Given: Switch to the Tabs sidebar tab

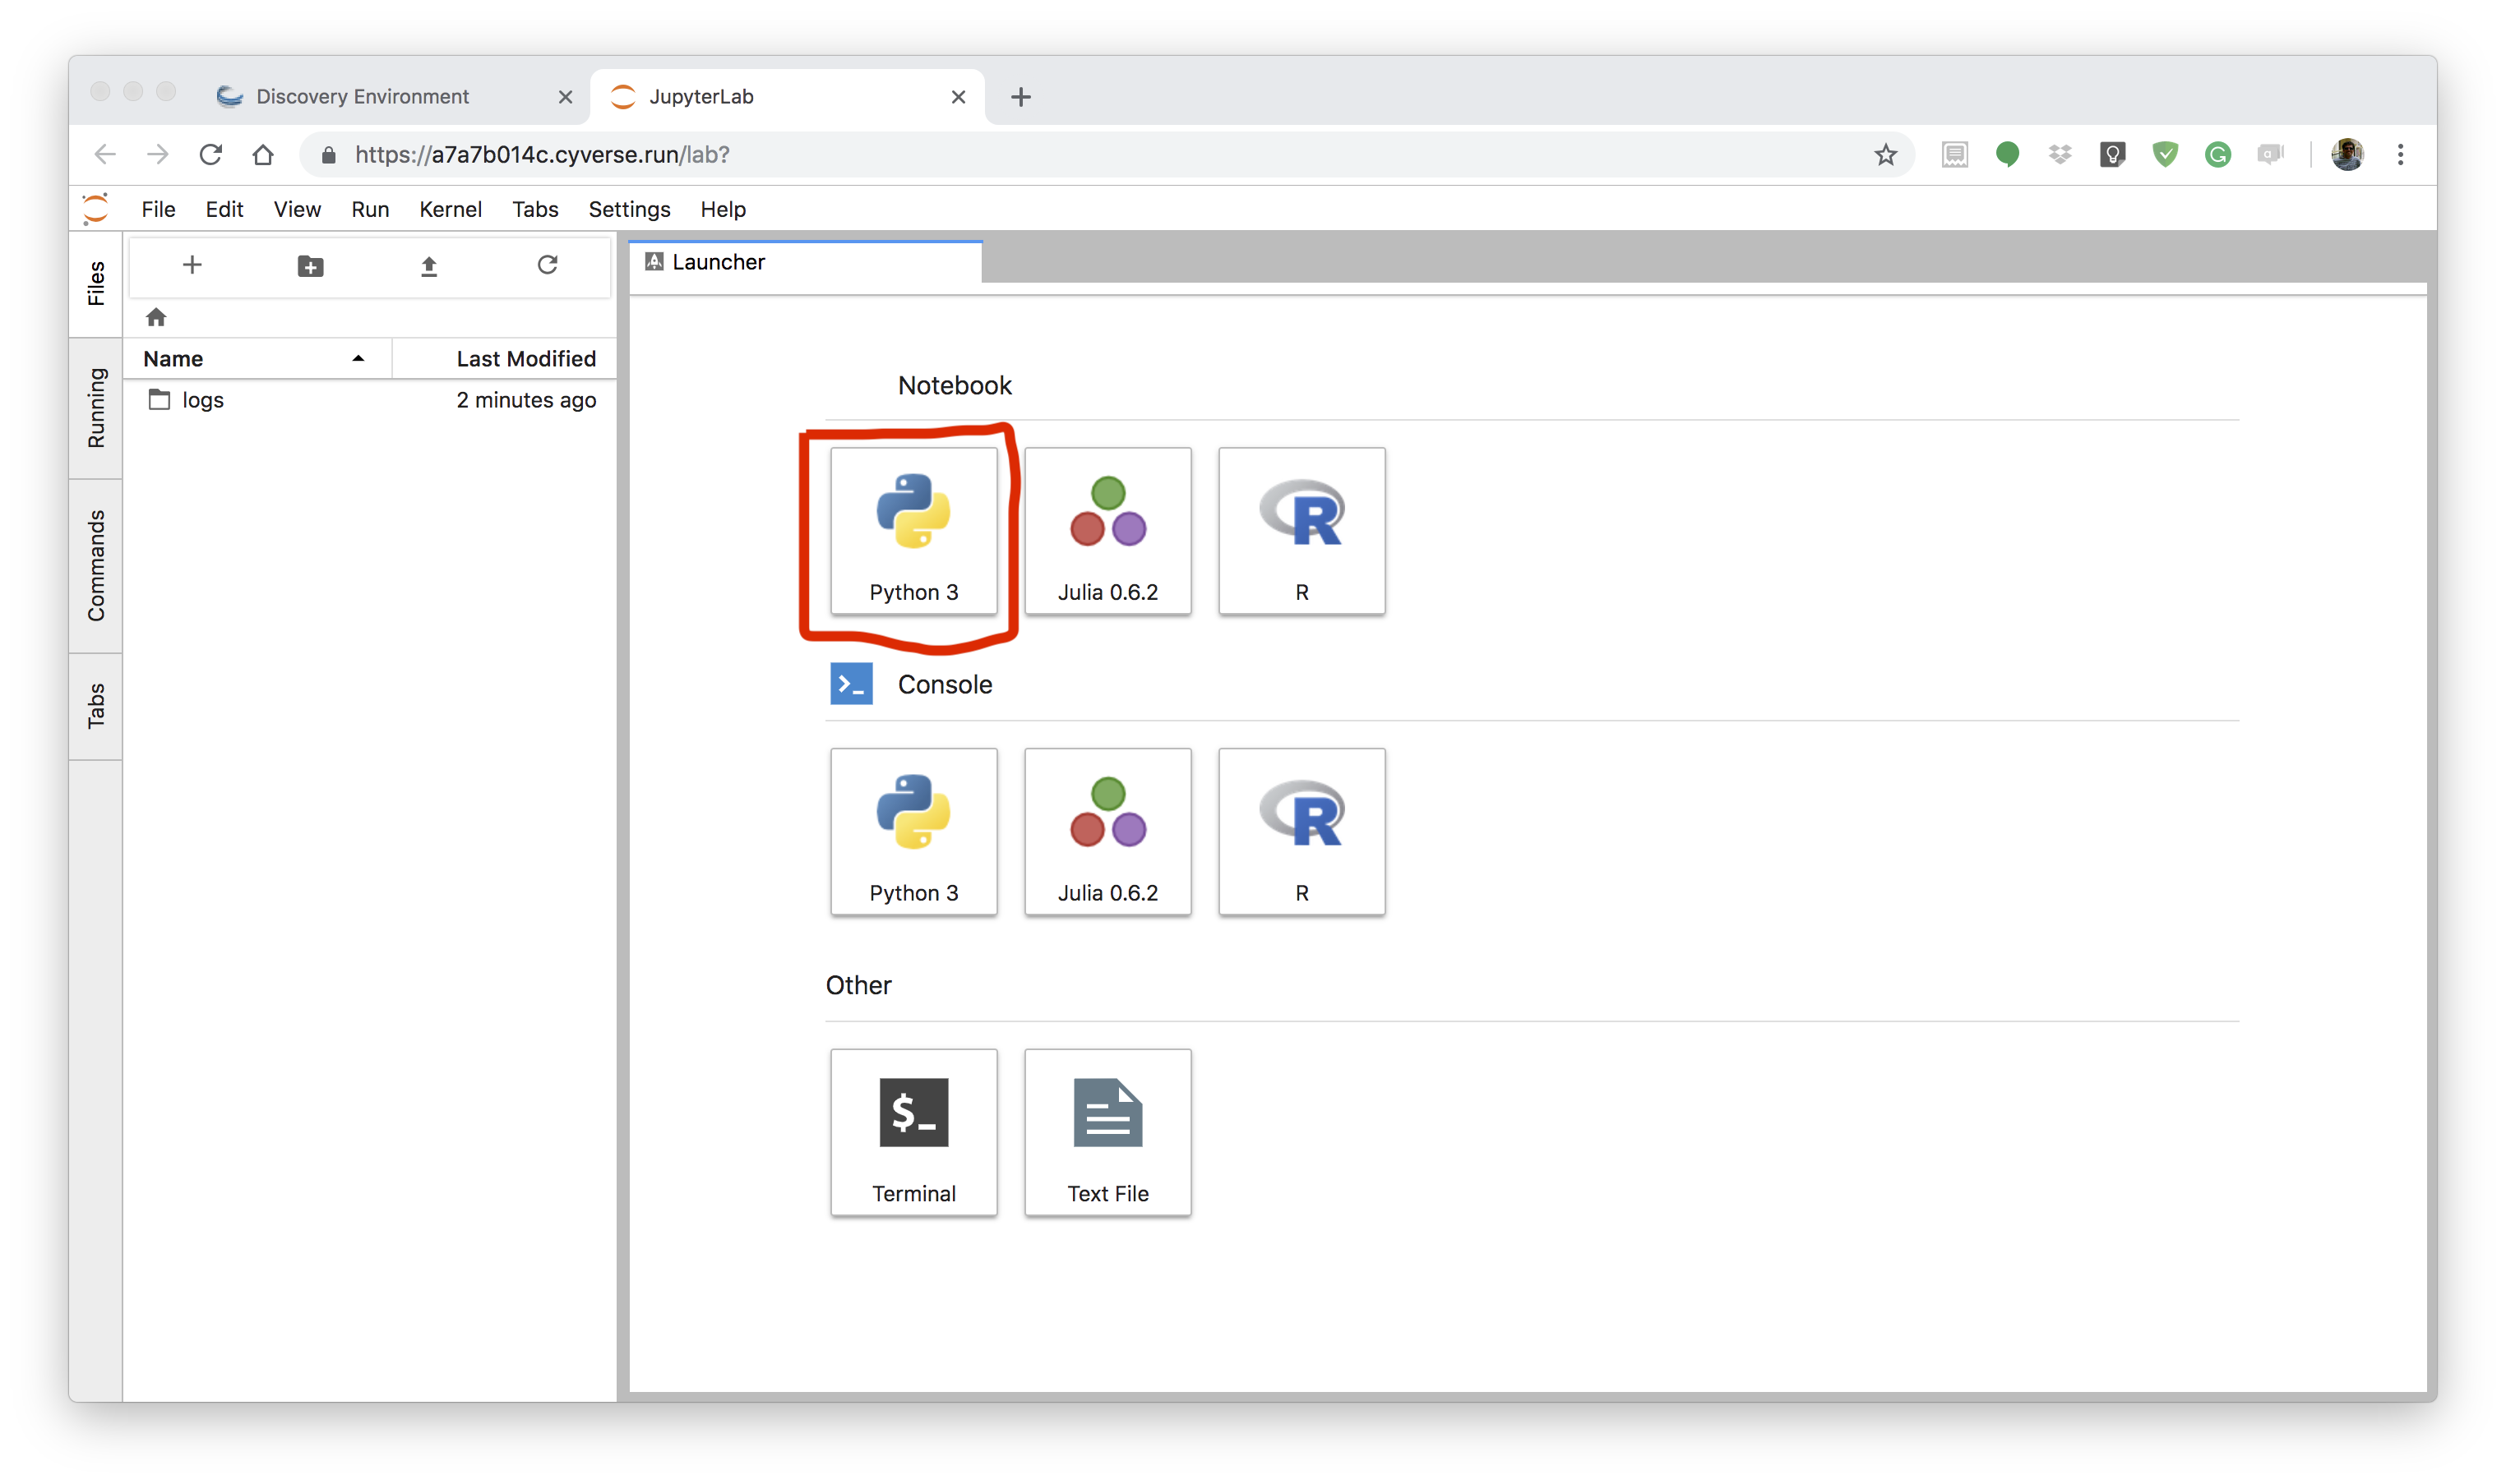Looking at the screenshot, I should click(x=95, y=706).
